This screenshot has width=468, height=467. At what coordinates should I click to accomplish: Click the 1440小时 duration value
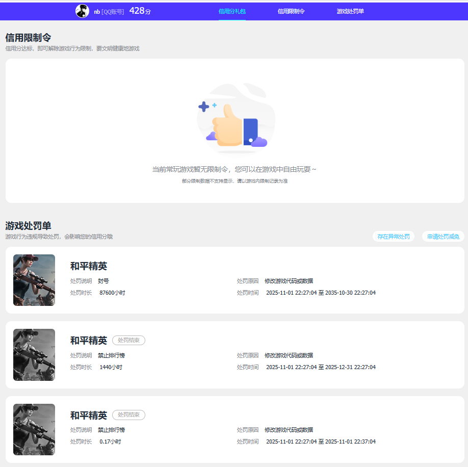(x=111, y=368)
